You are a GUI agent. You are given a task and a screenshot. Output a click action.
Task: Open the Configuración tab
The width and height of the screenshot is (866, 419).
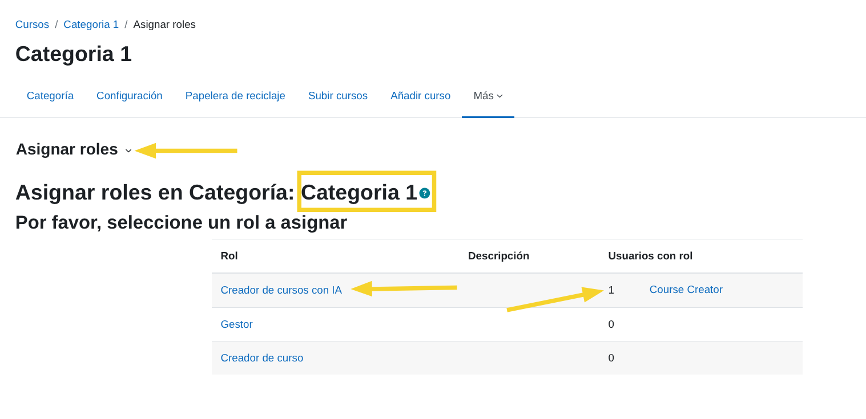click(130, 96)
